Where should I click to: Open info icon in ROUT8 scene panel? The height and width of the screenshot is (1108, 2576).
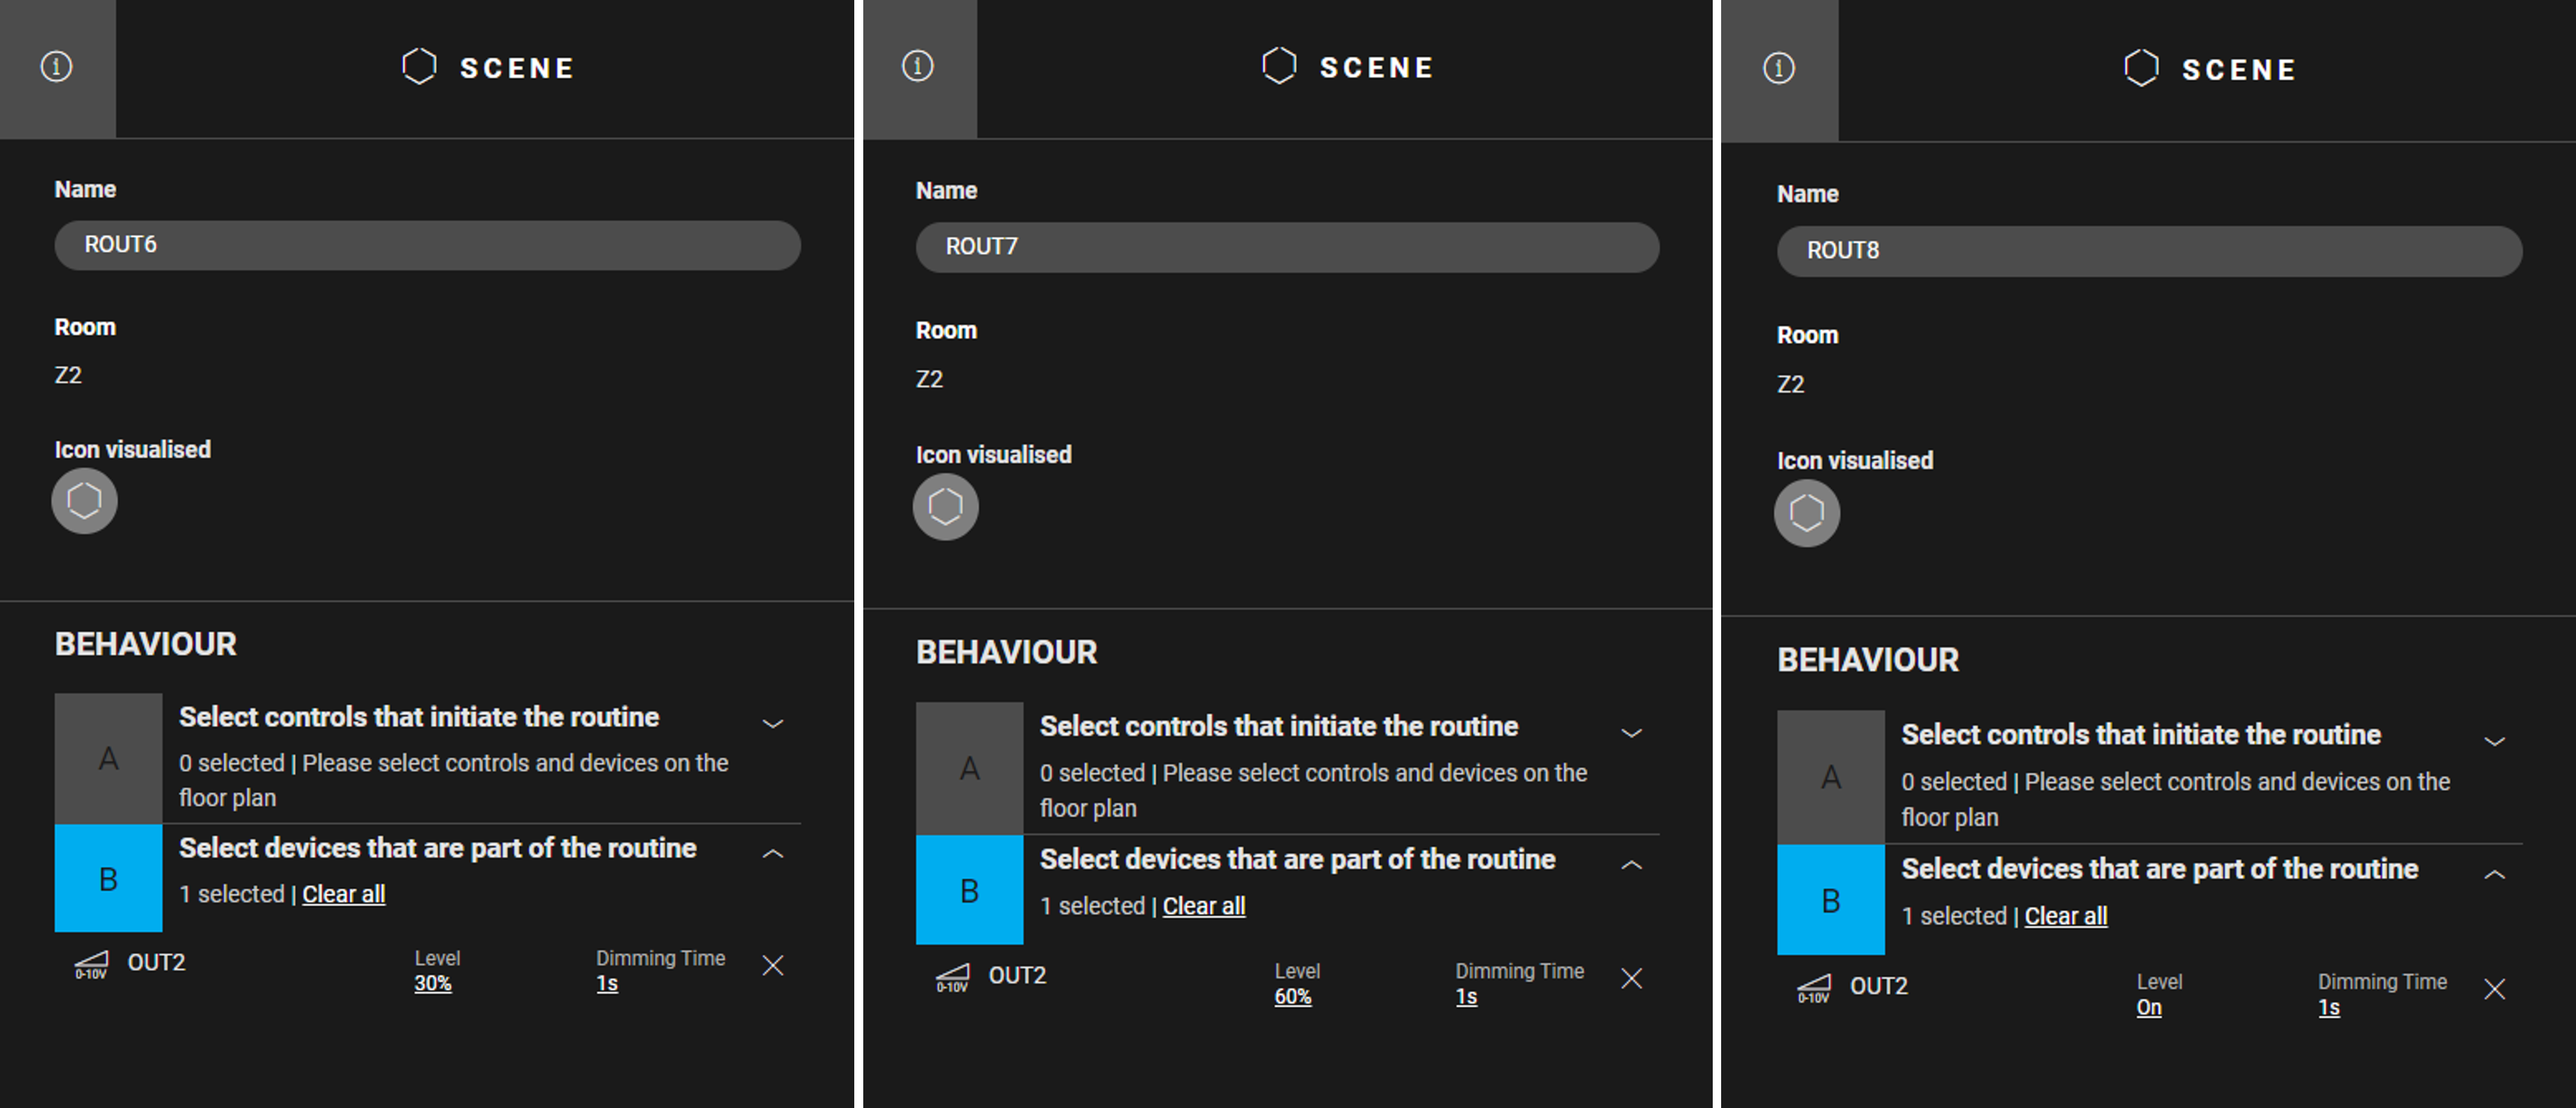pyautogui.click(x=1779, y=68)
